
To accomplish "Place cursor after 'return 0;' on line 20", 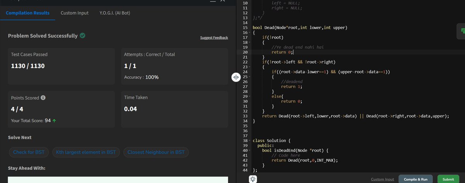I will tap(294, 52).
